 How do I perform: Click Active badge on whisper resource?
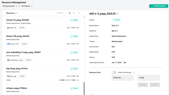tap(74, 88)
